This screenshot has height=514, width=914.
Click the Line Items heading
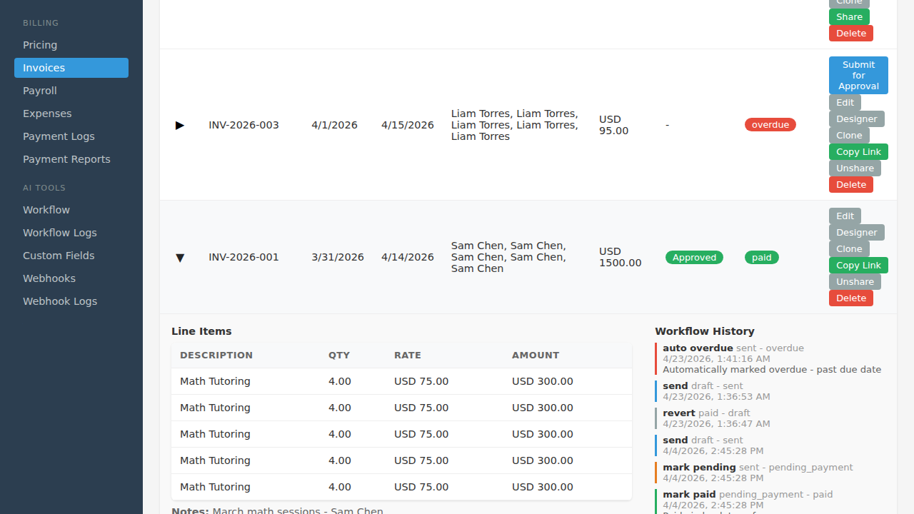(x=201, y=331)
